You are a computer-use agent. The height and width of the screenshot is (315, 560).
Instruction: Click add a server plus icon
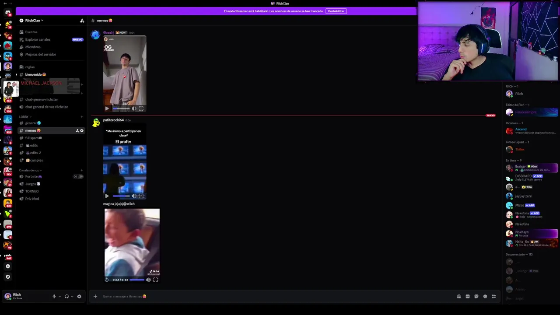click(x=7, y=266)
